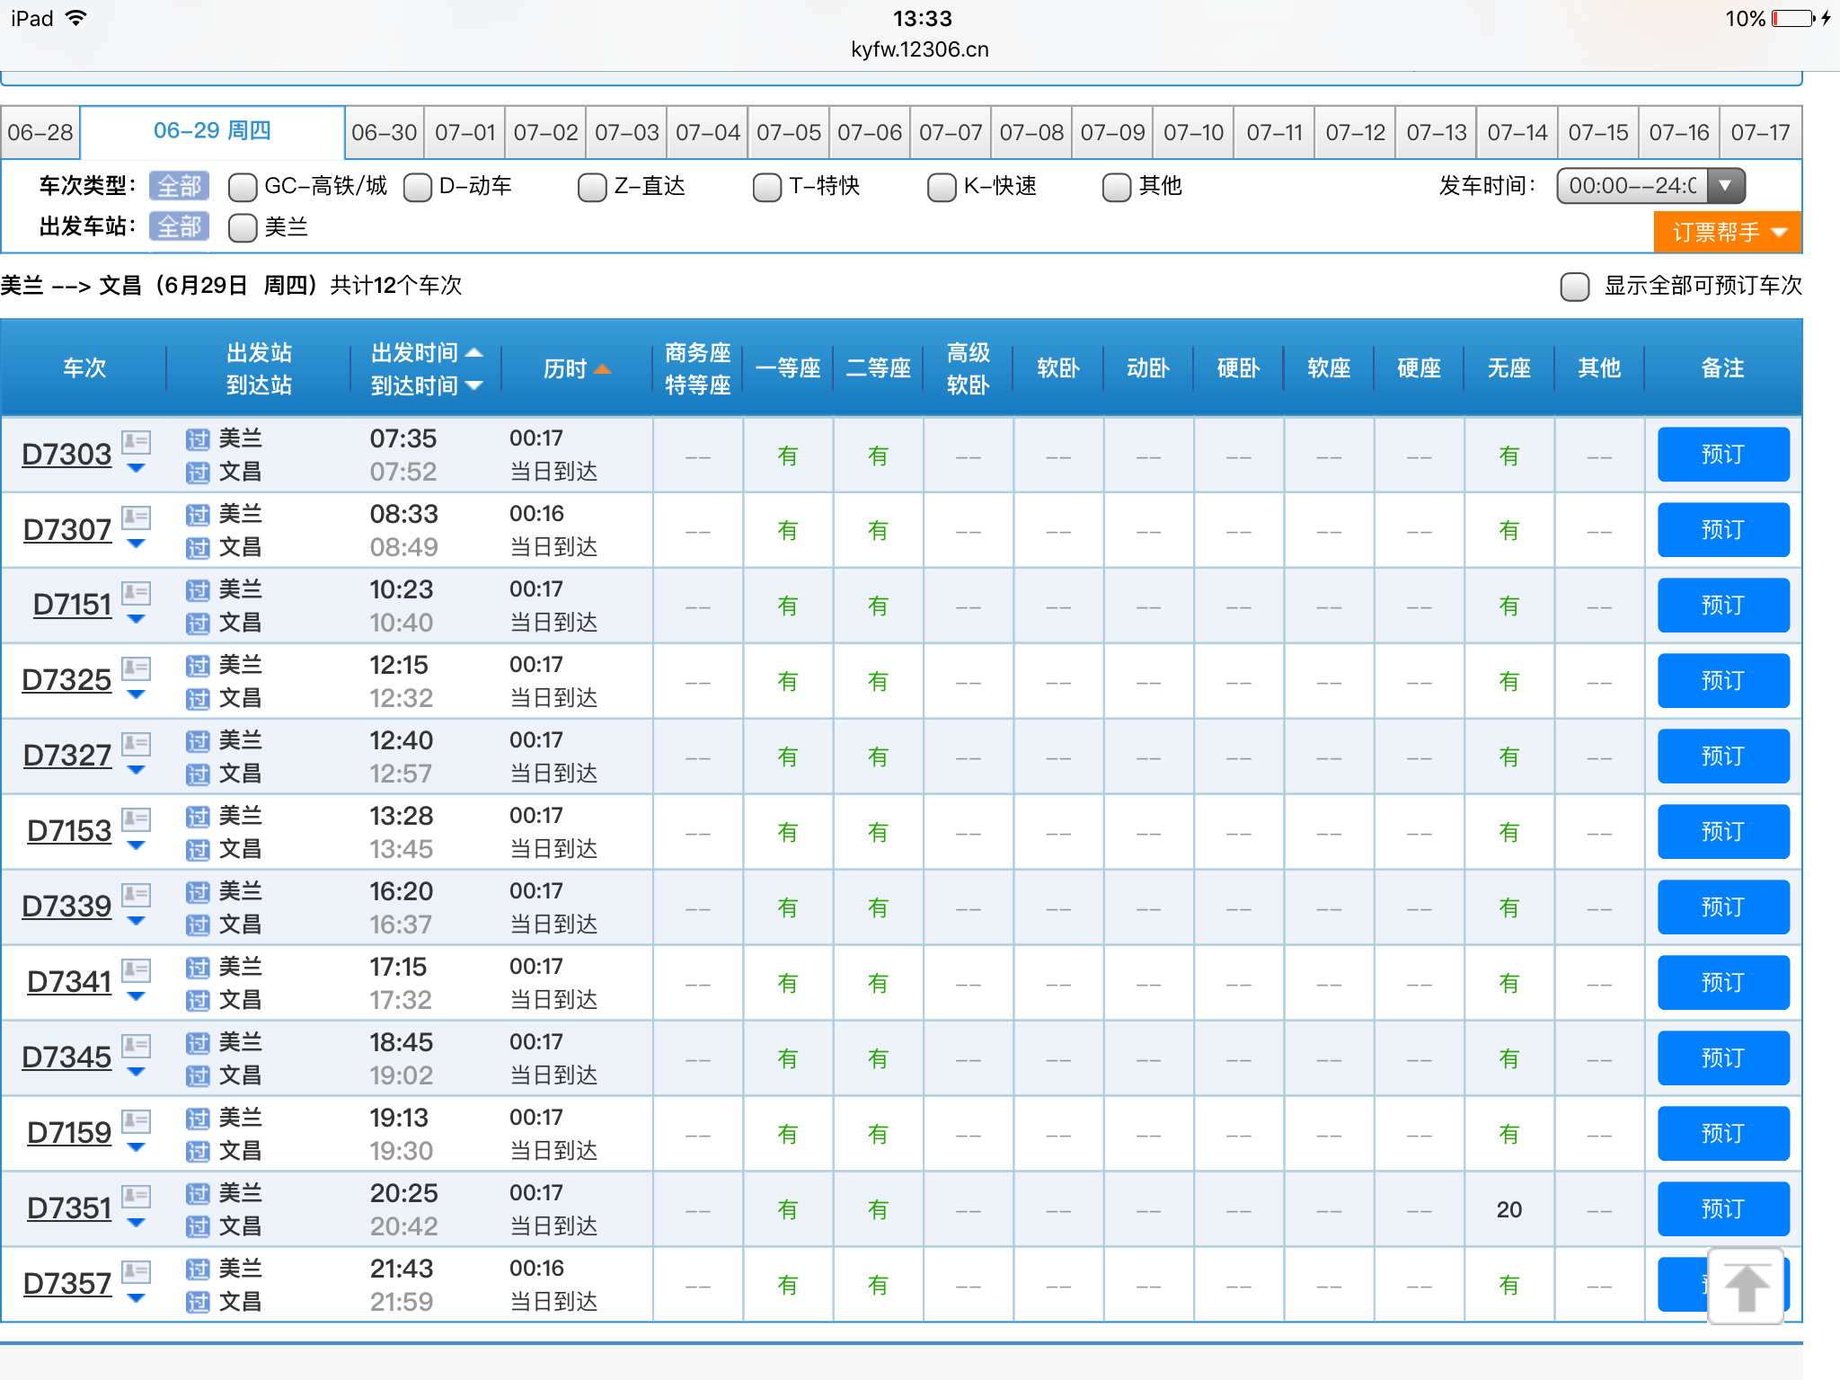The width and height of the screenshot is (1840, 1380).
Task: Expand stop details arrow under D7307
Action: click(137, 544)
